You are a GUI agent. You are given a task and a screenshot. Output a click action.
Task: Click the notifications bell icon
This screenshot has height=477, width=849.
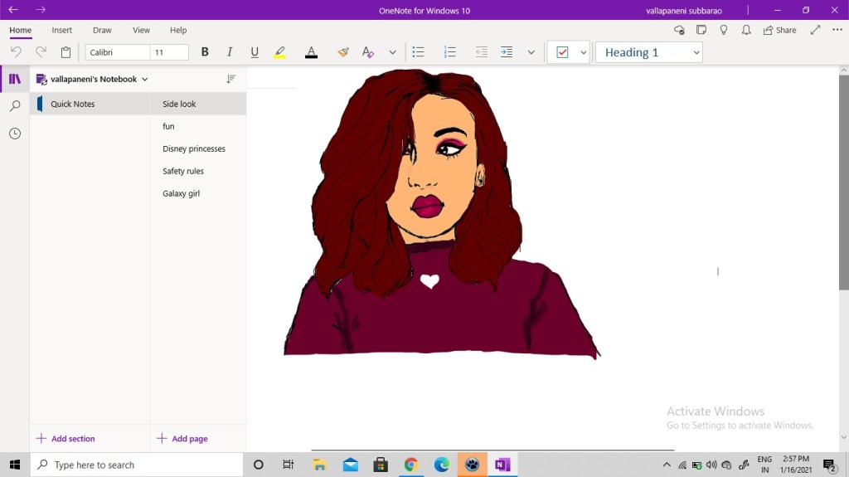point(746,30)
